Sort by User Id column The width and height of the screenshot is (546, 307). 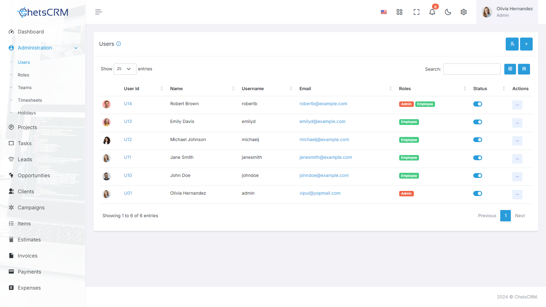tap(143, 89)
